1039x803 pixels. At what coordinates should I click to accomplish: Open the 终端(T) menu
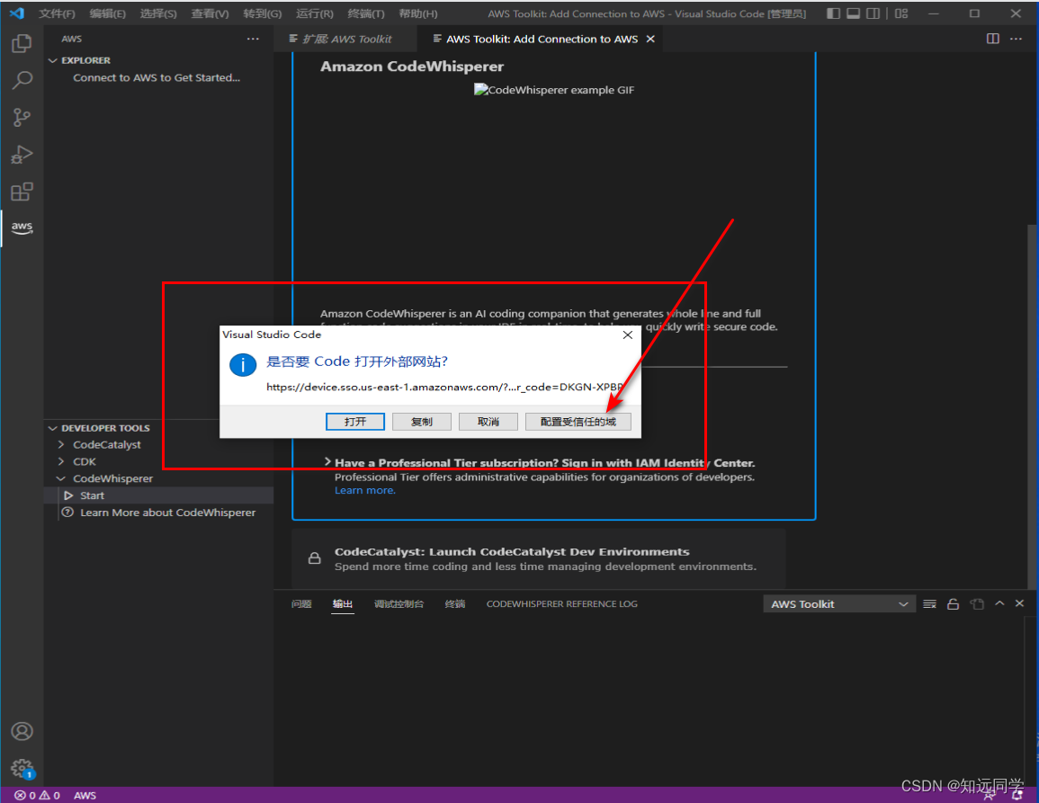(x=366, y=13)
